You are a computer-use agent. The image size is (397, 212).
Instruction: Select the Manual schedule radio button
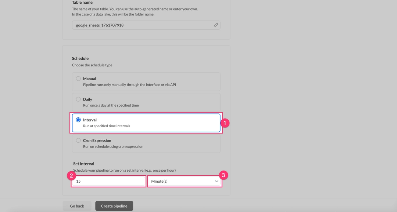pyautogui.click(x=78, y=78)
